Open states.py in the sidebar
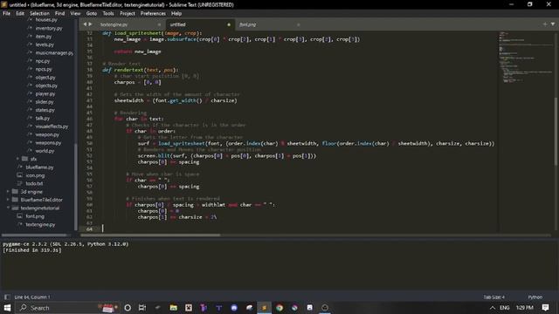559x314 pixels. point(45,110)
